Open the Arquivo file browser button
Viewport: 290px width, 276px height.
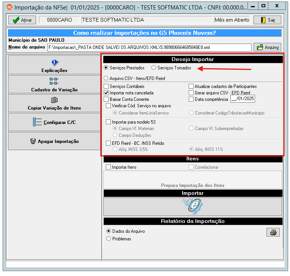(267, 47)
